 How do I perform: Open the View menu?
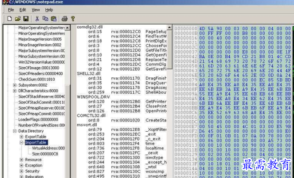click(36, 10)
